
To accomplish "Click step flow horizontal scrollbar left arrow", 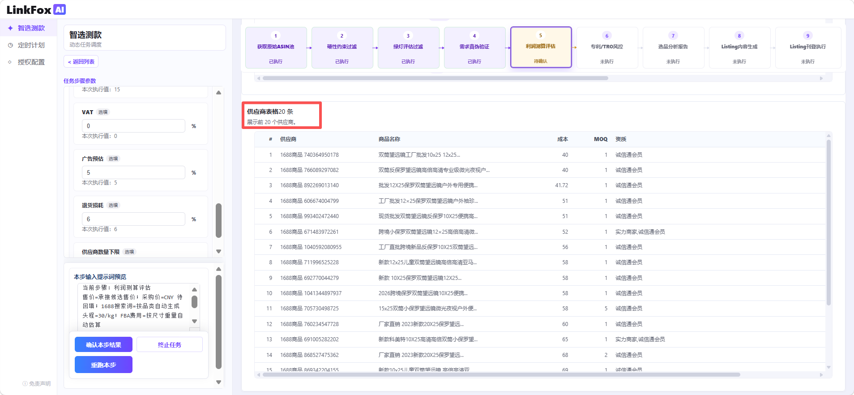I will coord(259,78).
